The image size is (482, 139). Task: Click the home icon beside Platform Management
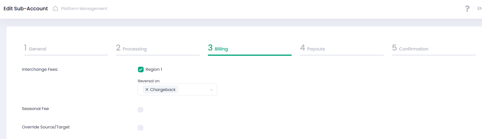[x=56, y=9]
